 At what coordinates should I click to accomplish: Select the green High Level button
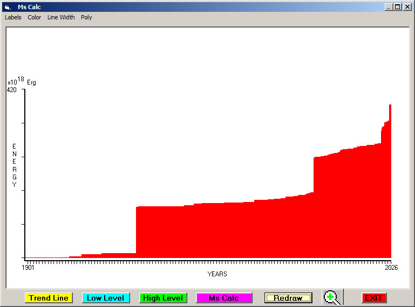[163, 298]
